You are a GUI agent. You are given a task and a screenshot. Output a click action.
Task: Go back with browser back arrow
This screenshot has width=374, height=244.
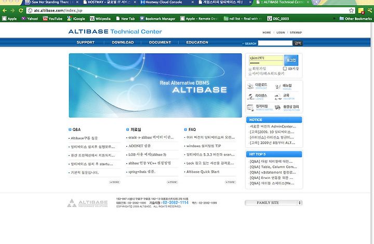pyautogui.click(x=5, y=10)
